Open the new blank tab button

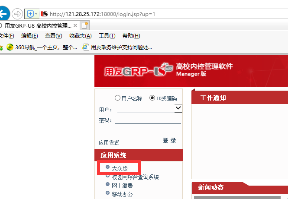tap(85, 25)
